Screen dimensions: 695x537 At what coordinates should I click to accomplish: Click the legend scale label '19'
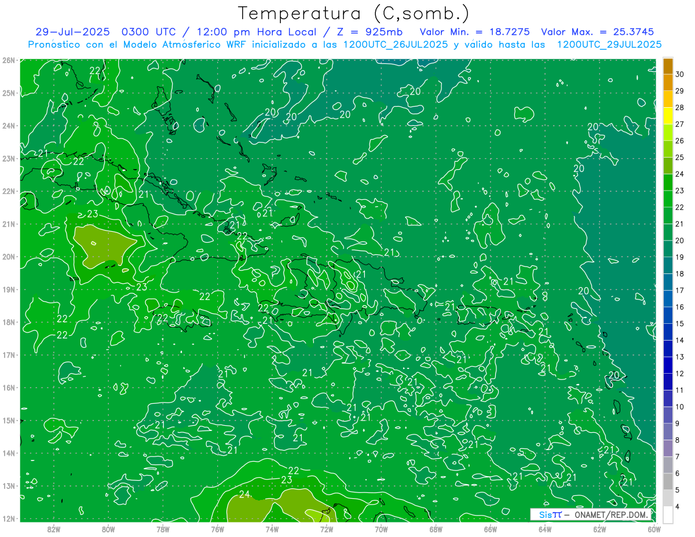pyautogui.click(x=679, y=257)
